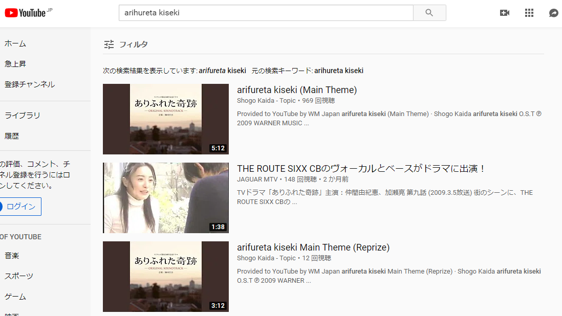Open 履歴 history in the sidebar
The height and width of the screenshot is (316, 562).
click(x=11, y=136)
